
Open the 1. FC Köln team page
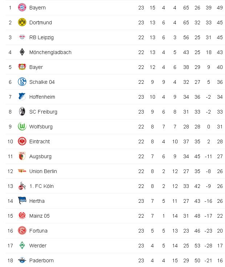[41, 186]
